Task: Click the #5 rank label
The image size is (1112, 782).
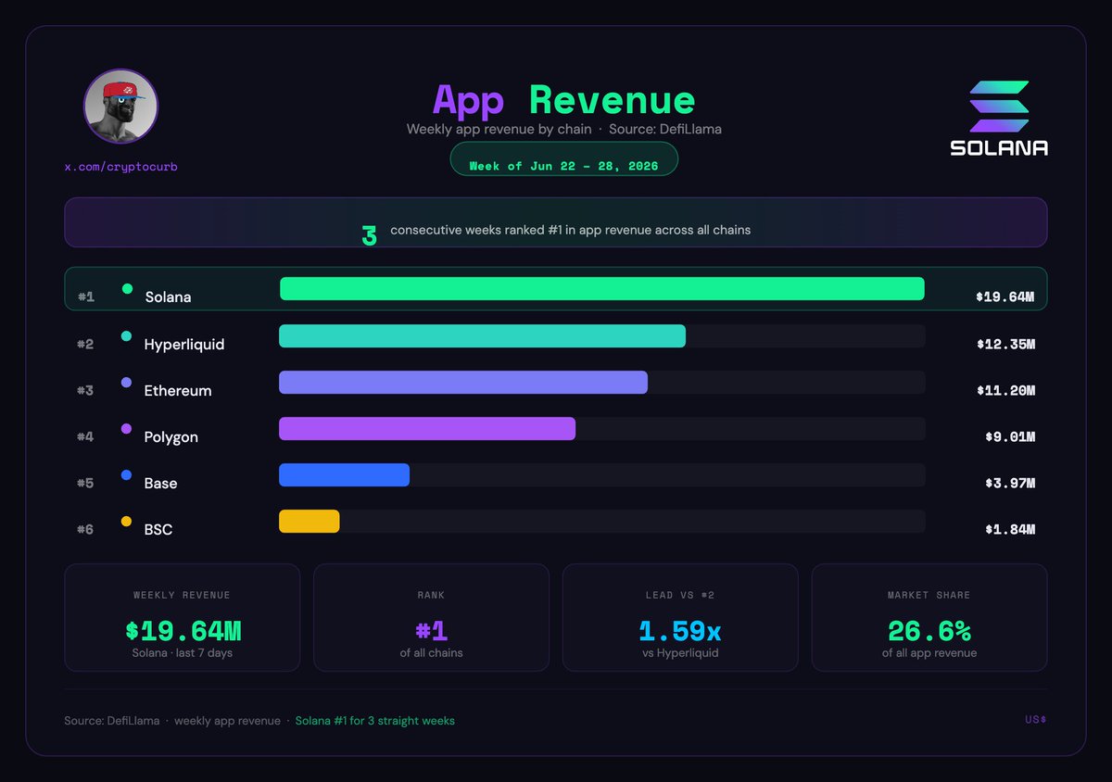Action: click(x=85, y=483)
